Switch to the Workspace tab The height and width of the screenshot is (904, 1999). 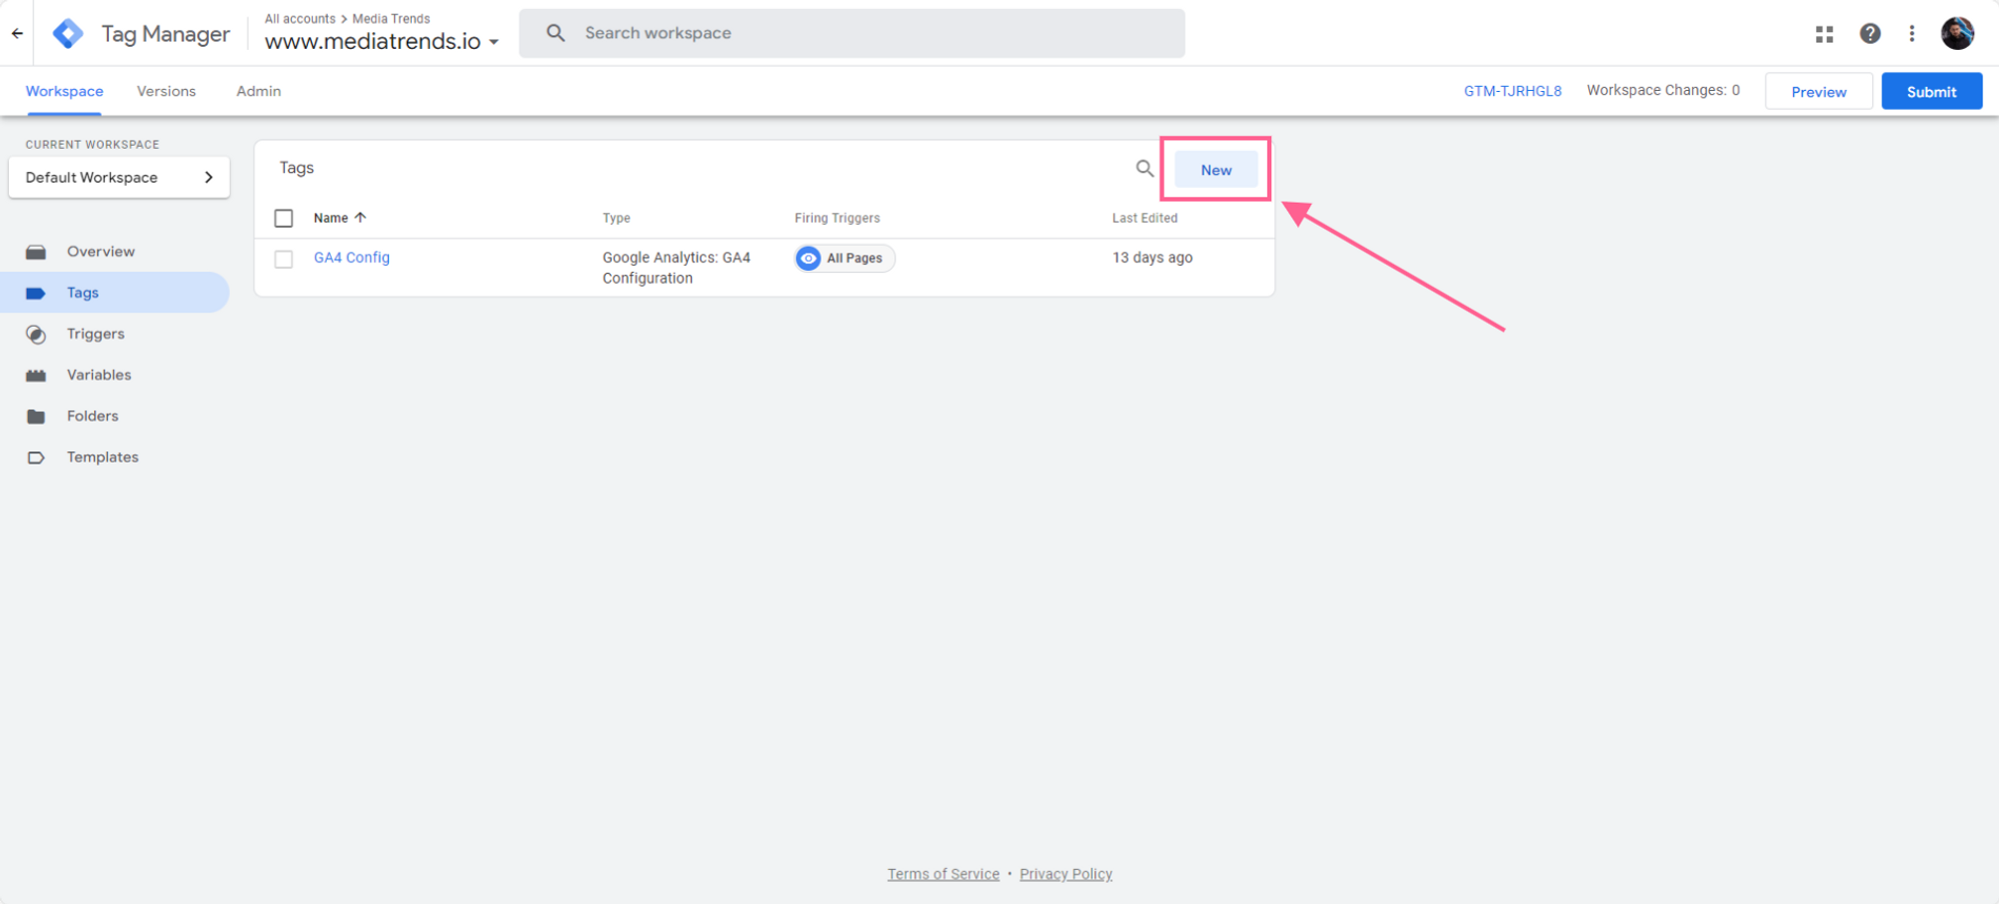[64, 91]
